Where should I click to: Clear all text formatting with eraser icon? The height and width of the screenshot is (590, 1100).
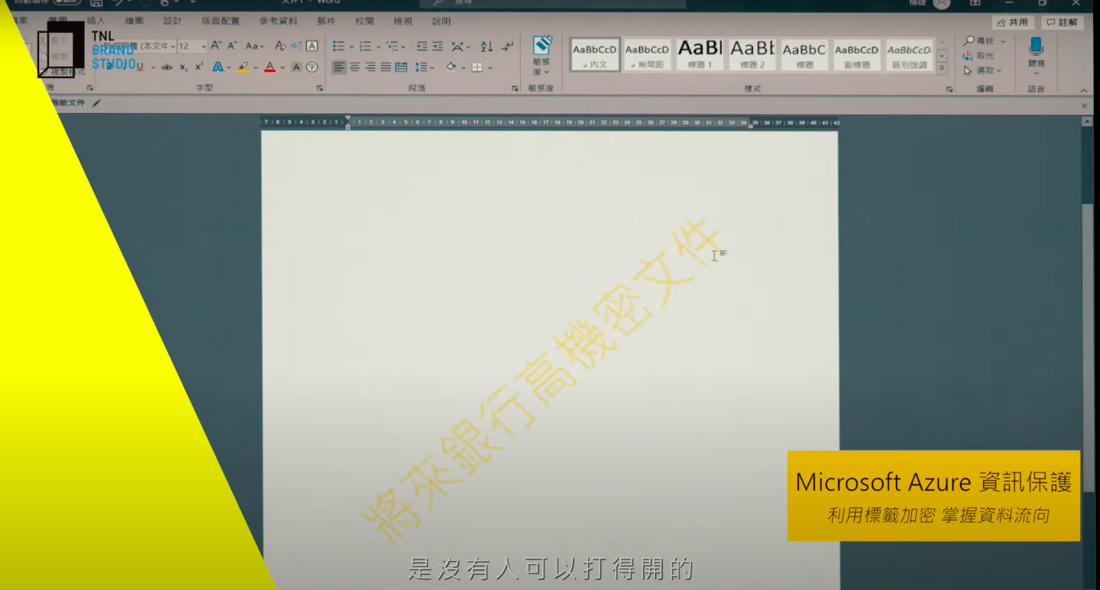click(x=280, y=46)
